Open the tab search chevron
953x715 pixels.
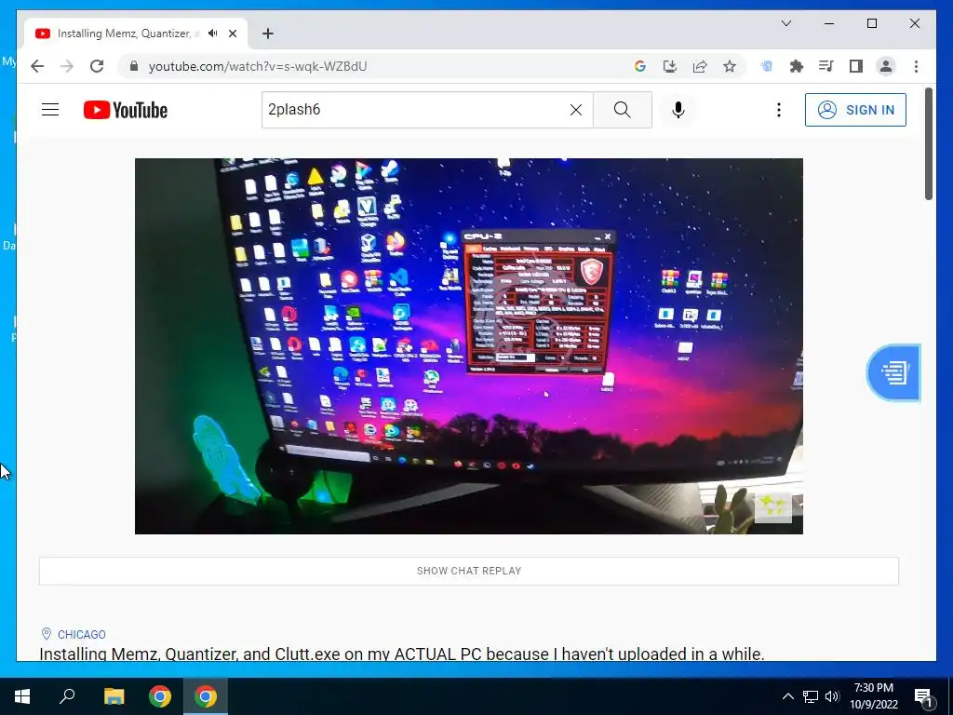(x=785, y=23)
